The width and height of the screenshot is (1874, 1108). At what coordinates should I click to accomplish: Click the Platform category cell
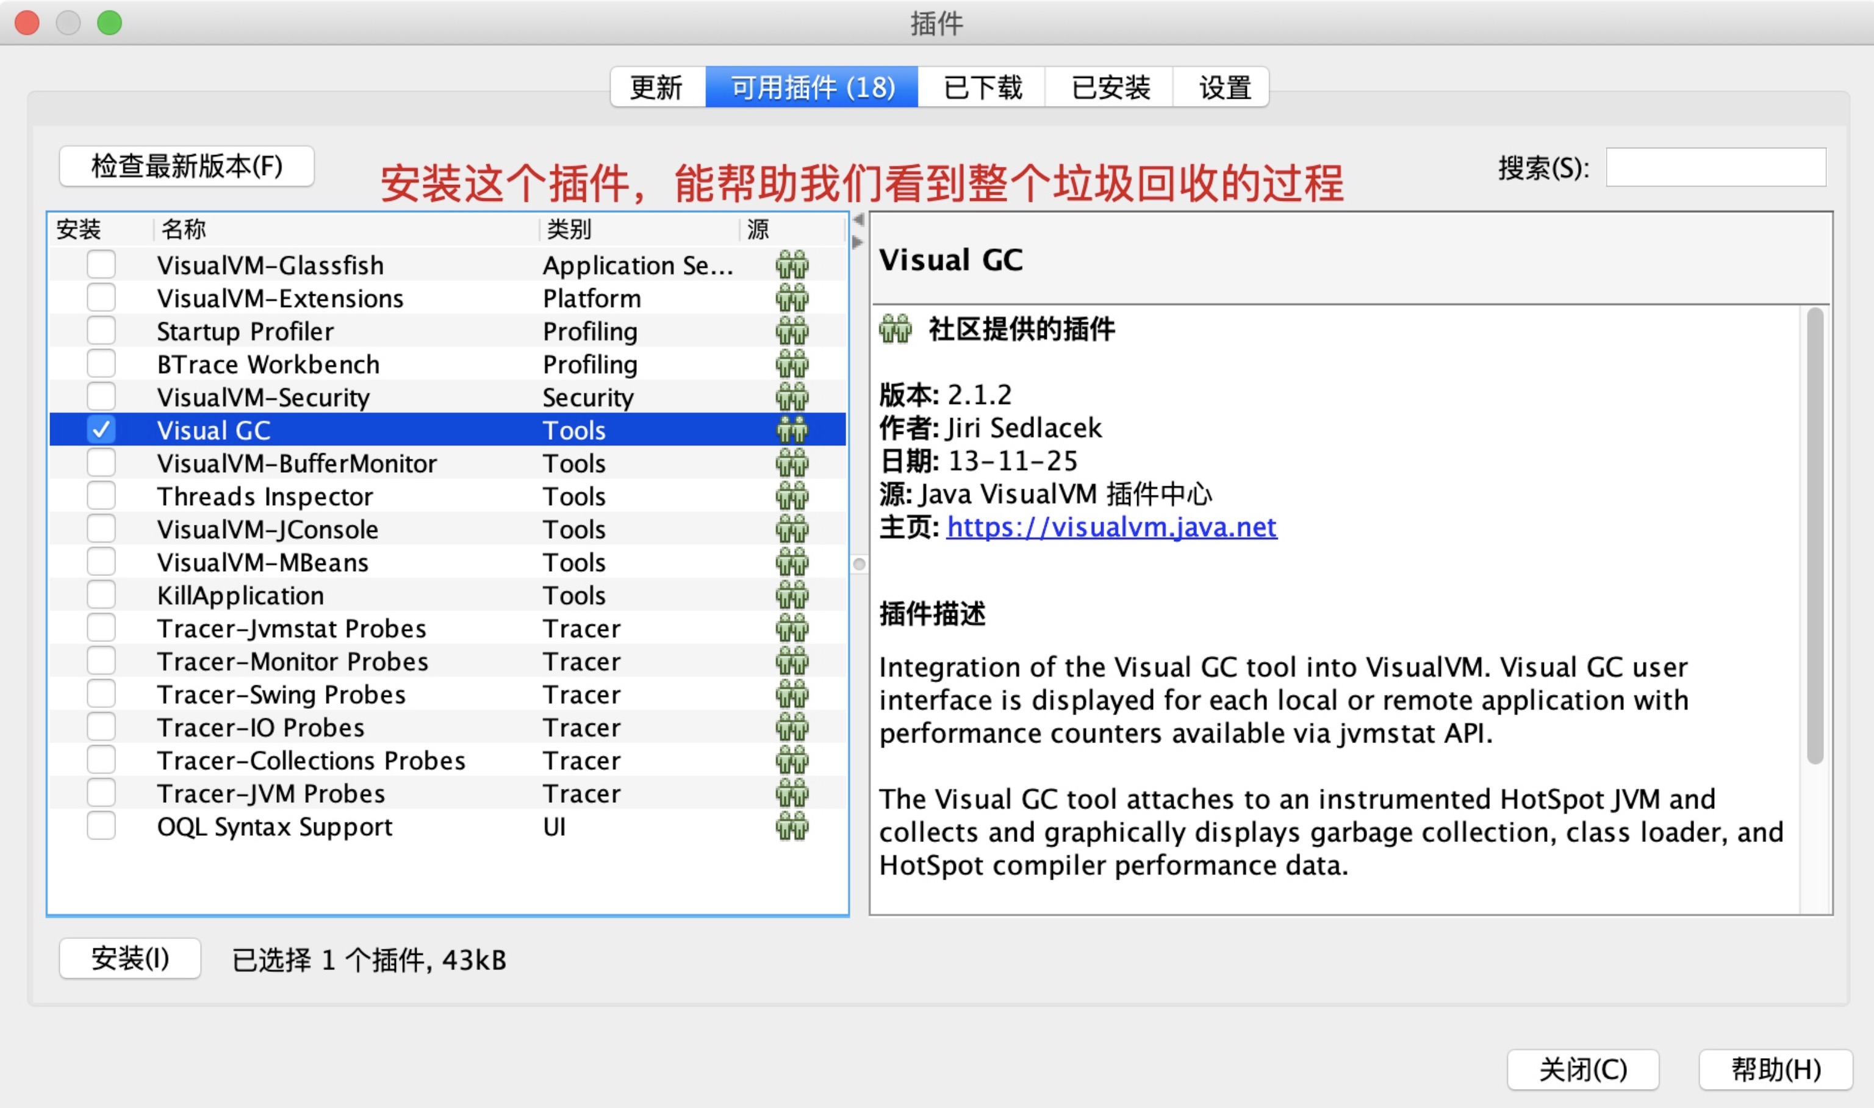592,298
